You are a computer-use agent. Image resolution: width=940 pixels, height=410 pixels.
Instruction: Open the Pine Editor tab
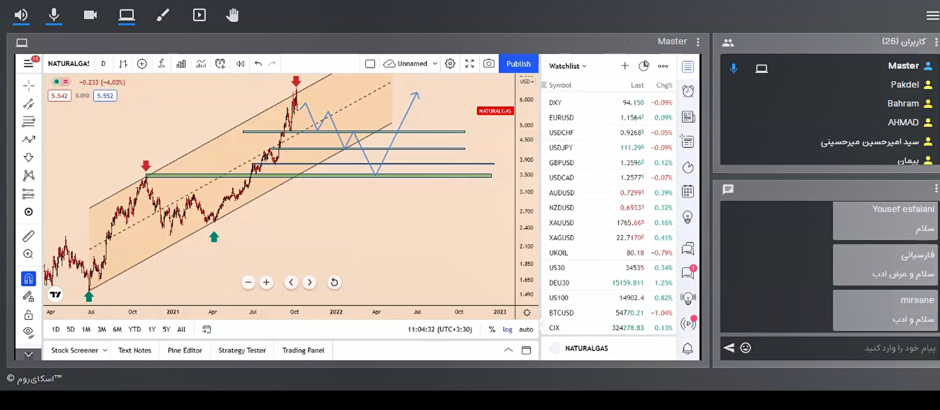point(185,350)
